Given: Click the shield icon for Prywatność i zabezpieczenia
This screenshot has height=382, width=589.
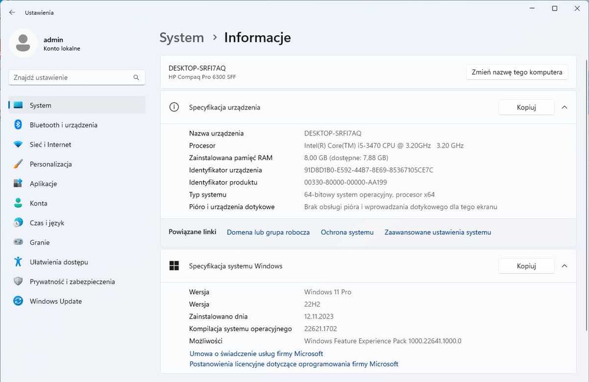Looking at the screenshot, I should point(18,281).
